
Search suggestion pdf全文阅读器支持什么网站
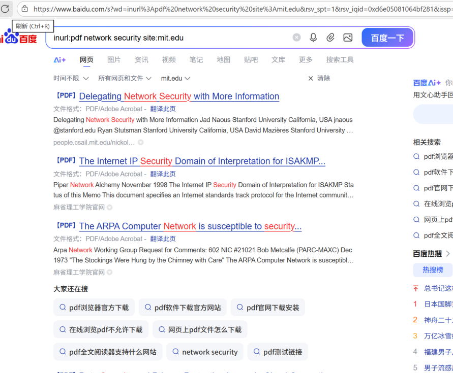tap(108, 352)
